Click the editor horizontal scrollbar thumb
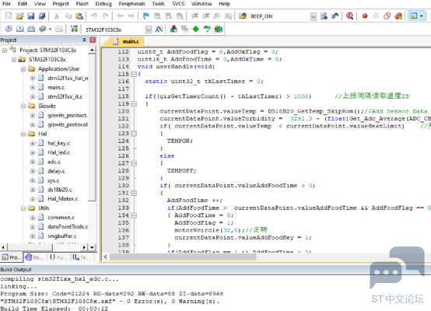This screenshot has width=431, height=311. (183, 257)
